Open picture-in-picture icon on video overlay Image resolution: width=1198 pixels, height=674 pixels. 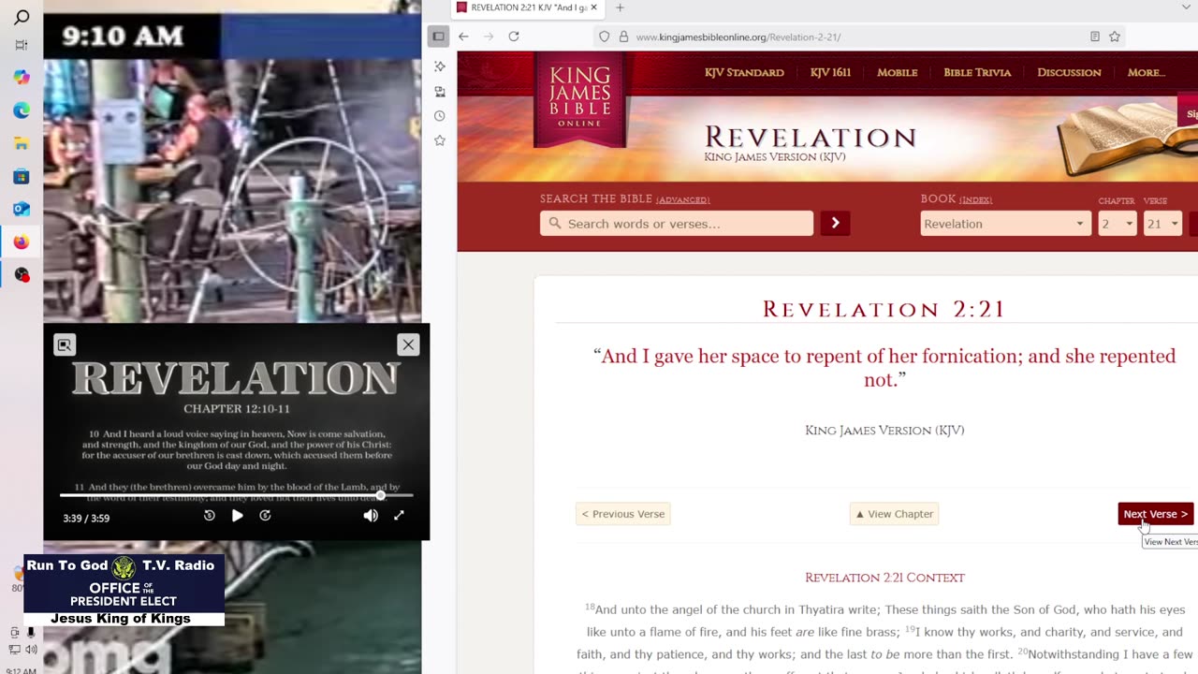pyautogui.click(x=65, y=344)
